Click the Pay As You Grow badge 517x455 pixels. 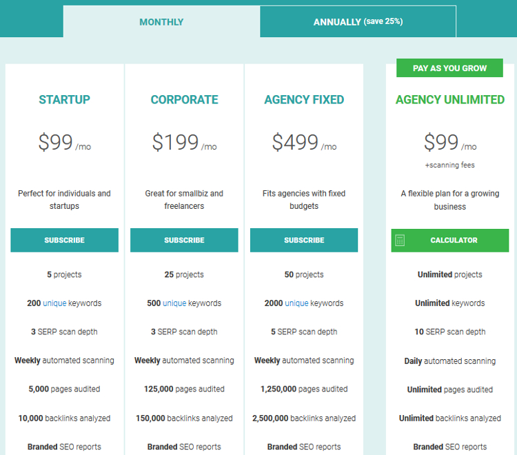point(449,68)
